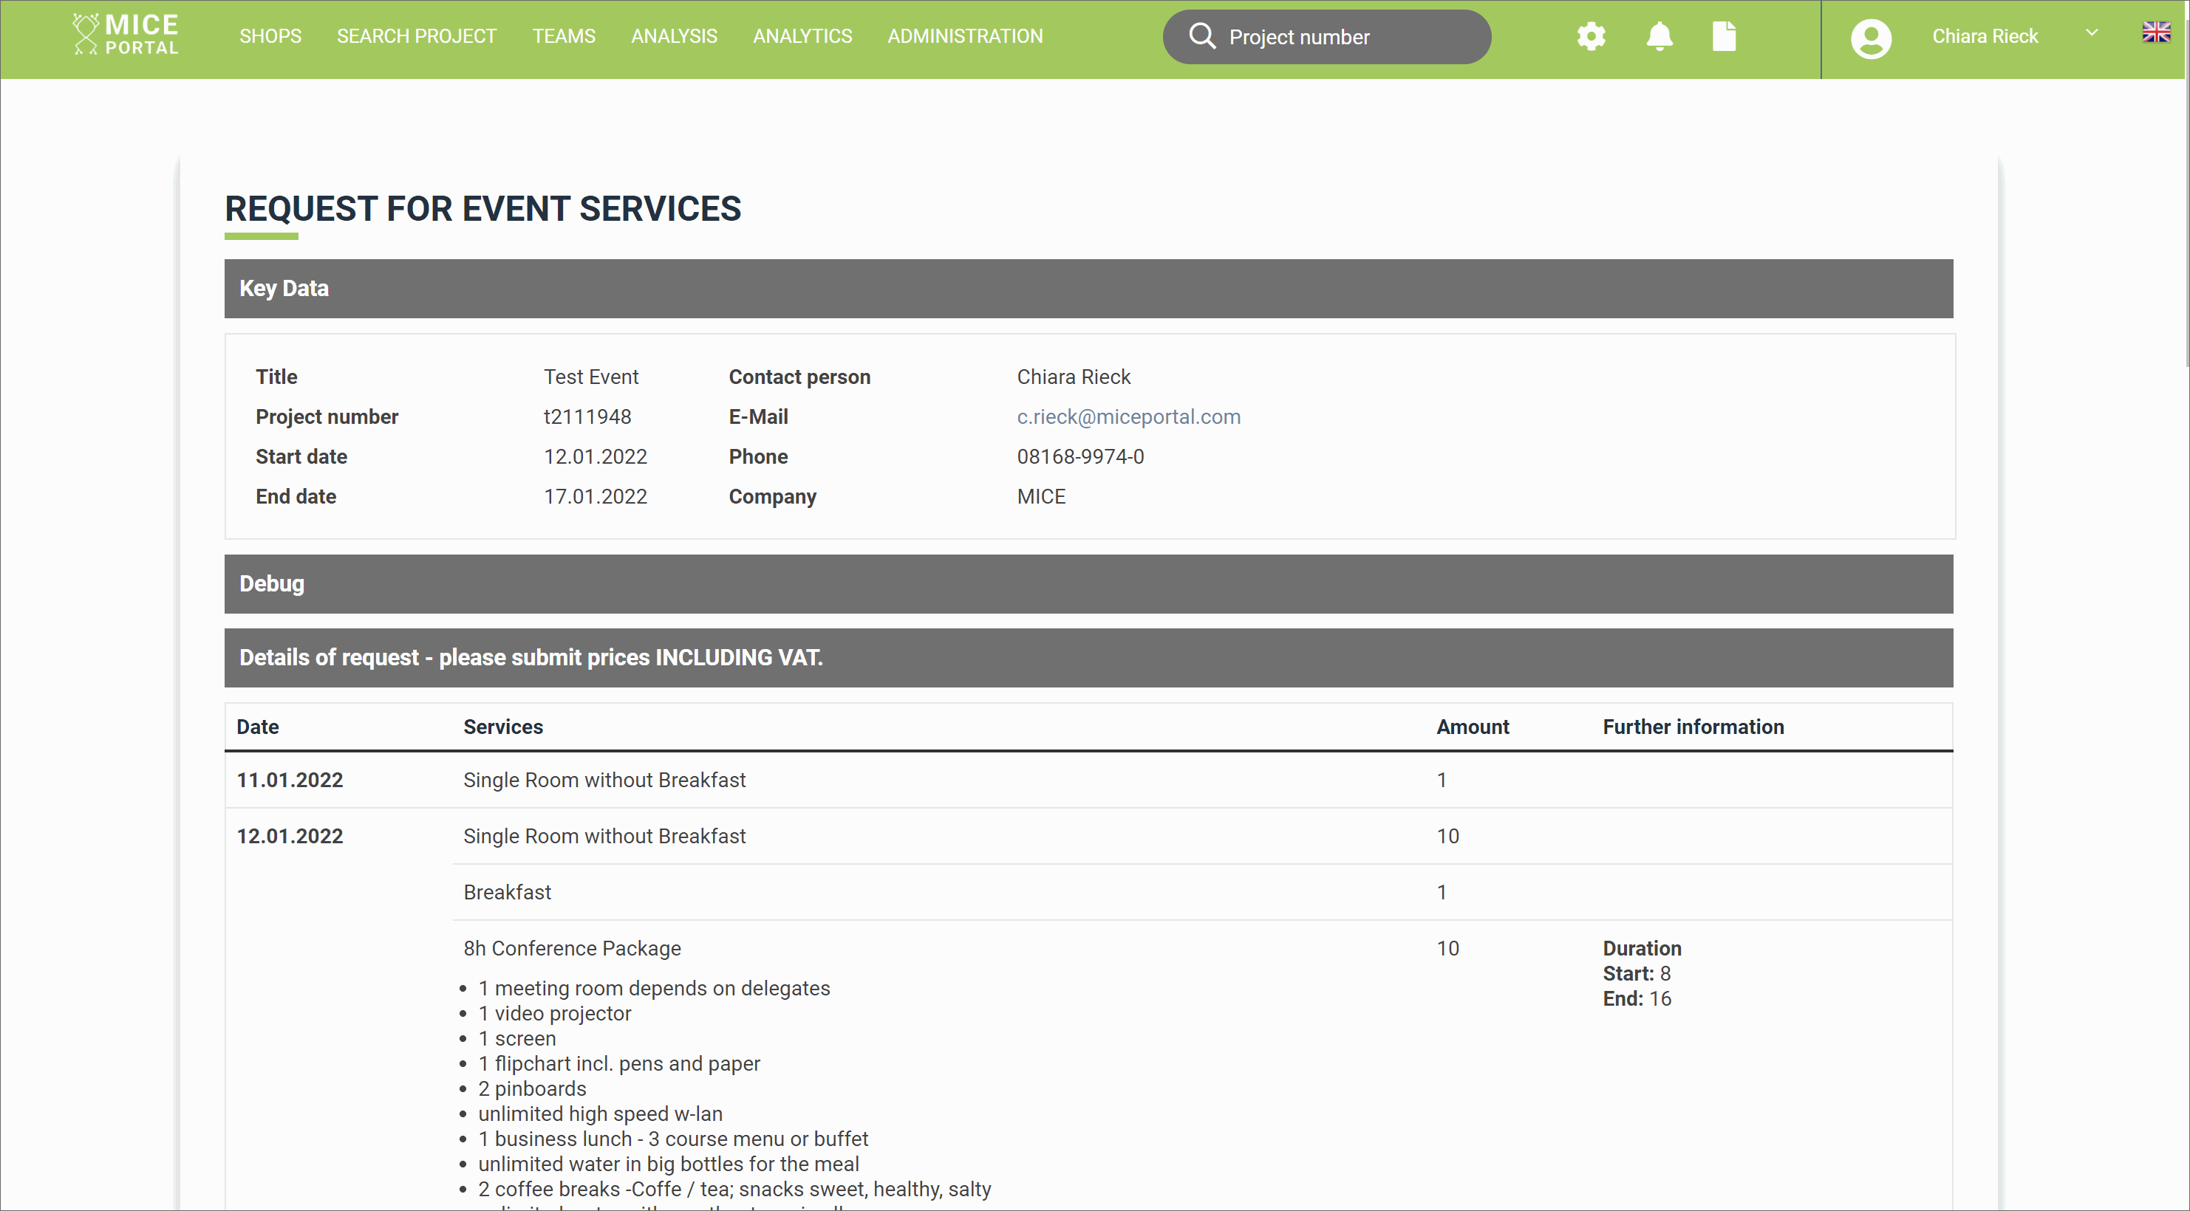
Task: Open the SEARCH PROJECT menu
Action: [417, 35]
